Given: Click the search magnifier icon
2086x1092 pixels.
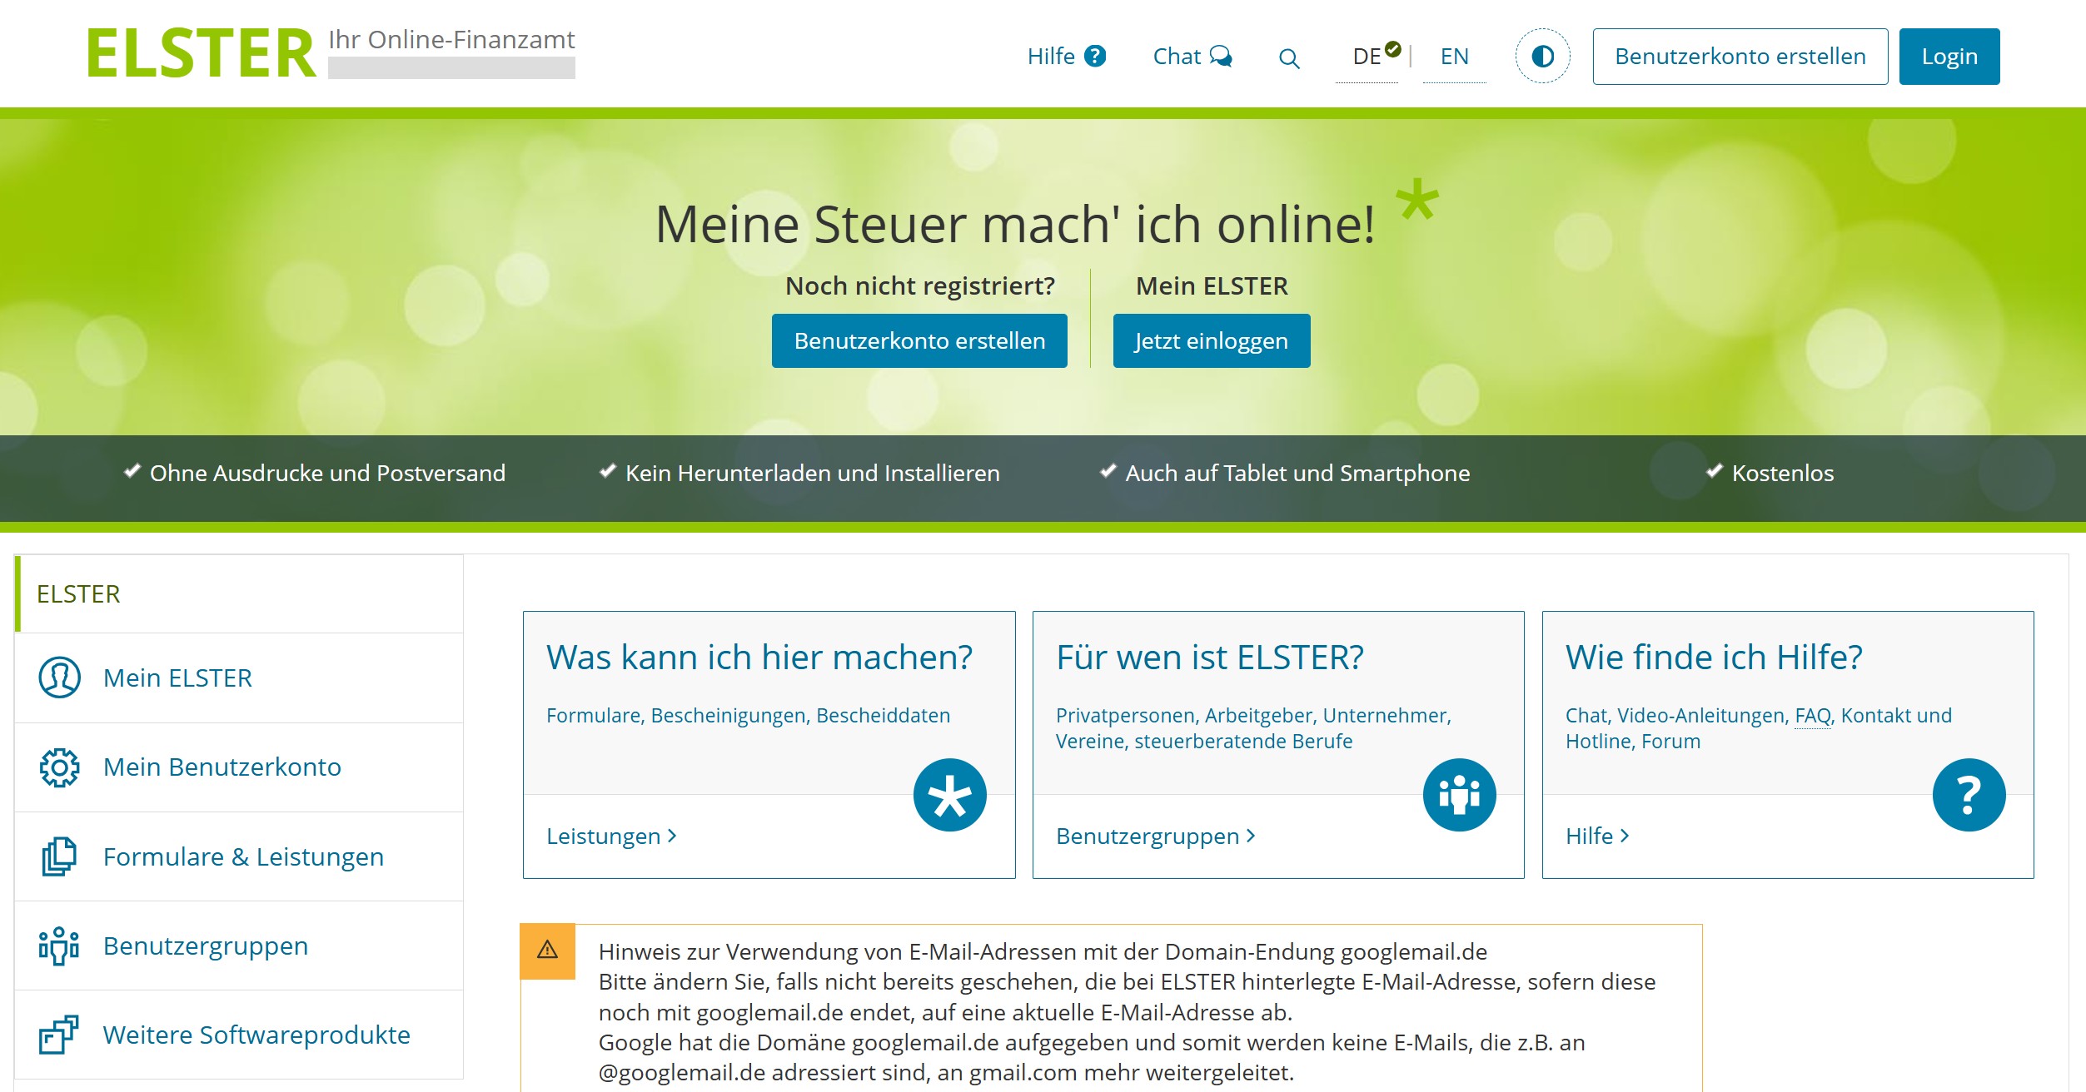Looking at the screenshot, I should pyautogui.click(x=1288, y=57).
